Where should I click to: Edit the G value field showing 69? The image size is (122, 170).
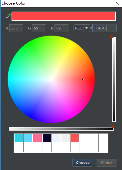coord(39,28)
